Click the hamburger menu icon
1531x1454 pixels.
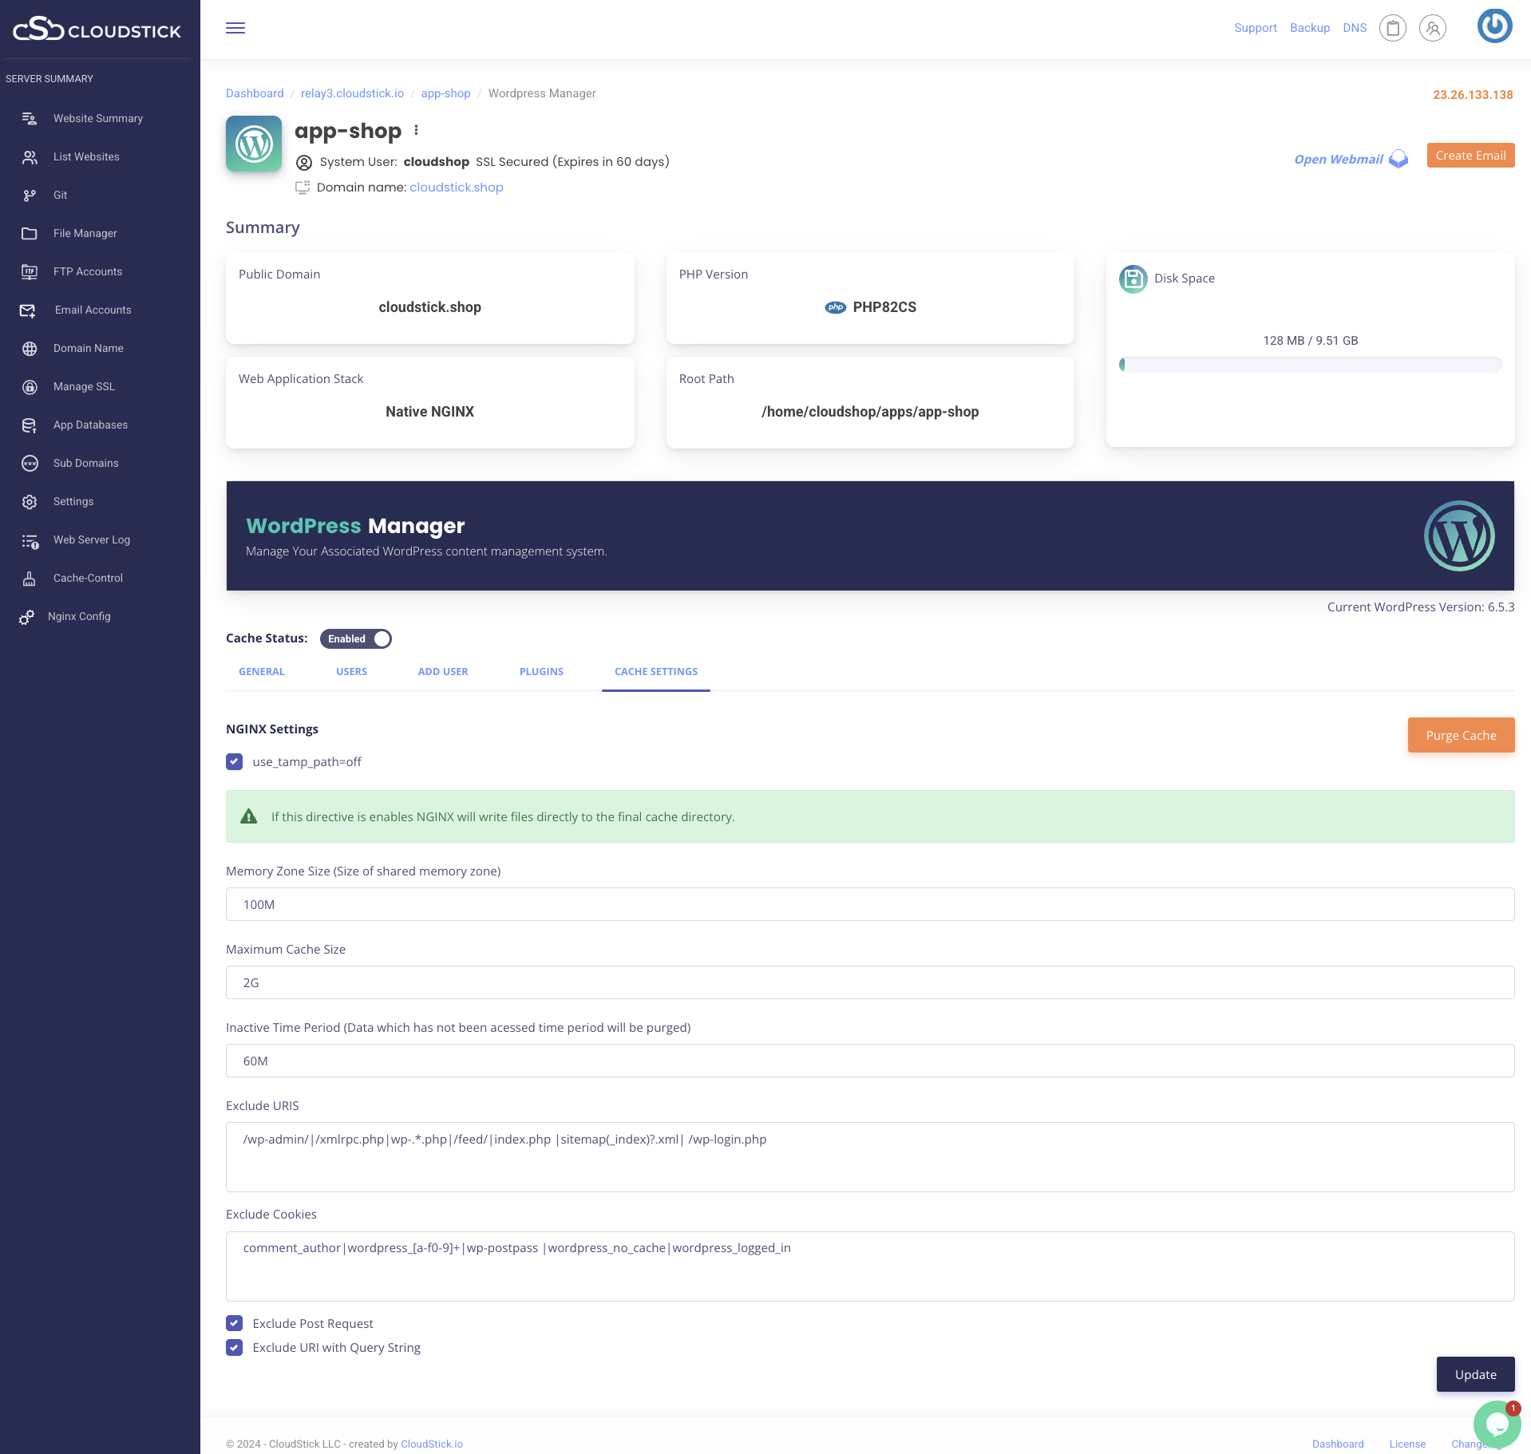click(235, 28)
